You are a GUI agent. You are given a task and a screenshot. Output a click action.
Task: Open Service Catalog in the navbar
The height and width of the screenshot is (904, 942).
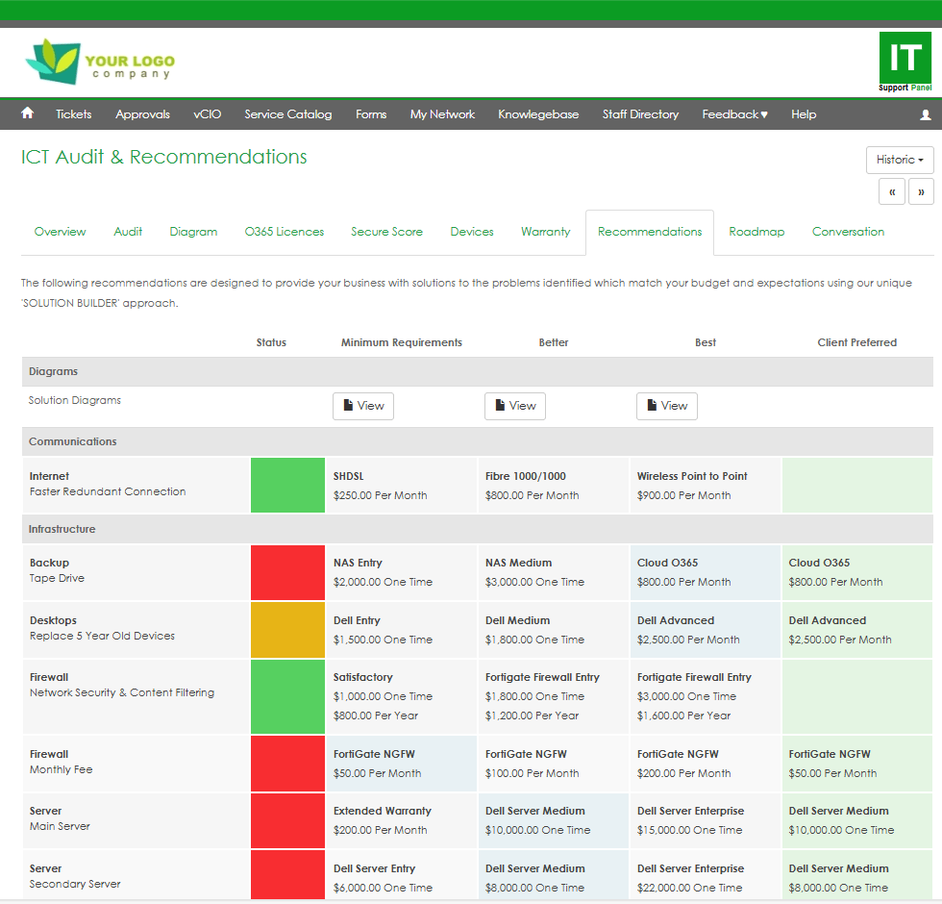coord(287,114)
